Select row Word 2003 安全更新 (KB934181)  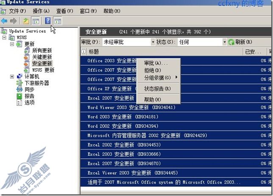coord(176,117)
